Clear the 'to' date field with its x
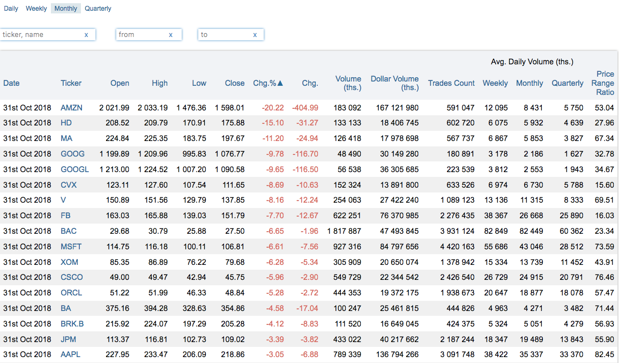 (255, 35)
